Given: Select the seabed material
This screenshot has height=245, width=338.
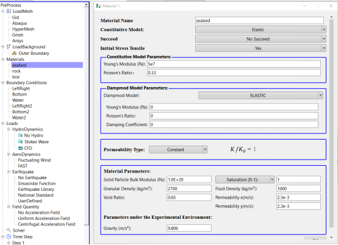Looking at the screenshot, I should tap(19, 65).
